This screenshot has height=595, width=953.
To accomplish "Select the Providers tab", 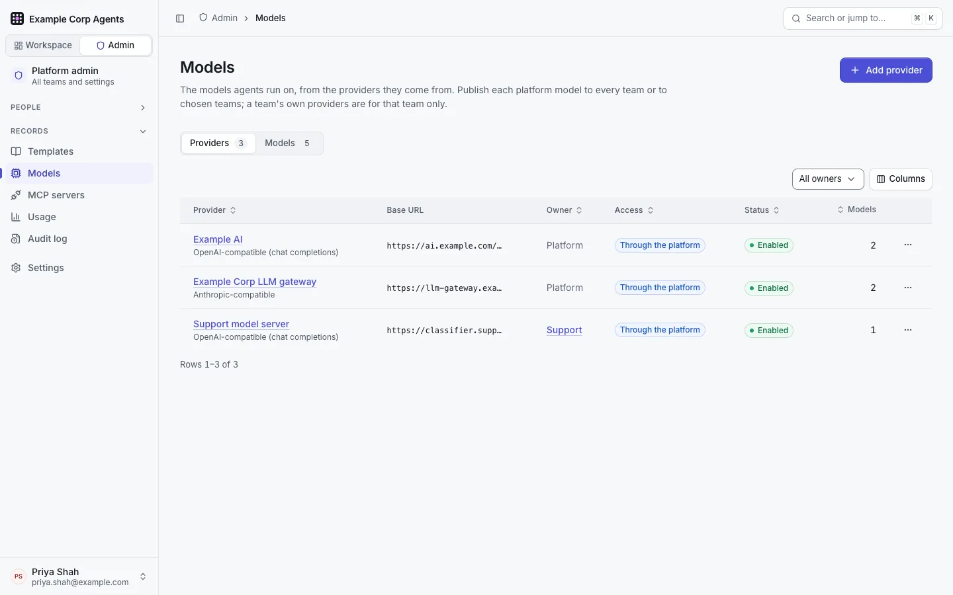I will tap(218, 143).
